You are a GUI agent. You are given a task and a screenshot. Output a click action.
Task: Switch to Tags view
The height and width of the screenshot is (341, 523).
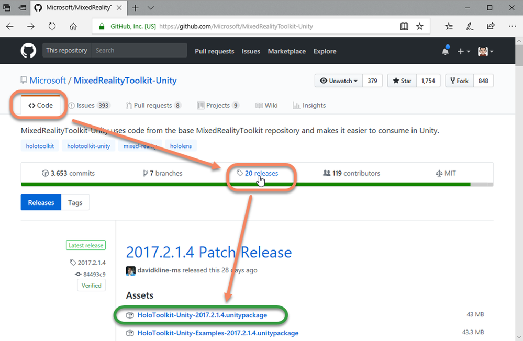tap(75, 202)
